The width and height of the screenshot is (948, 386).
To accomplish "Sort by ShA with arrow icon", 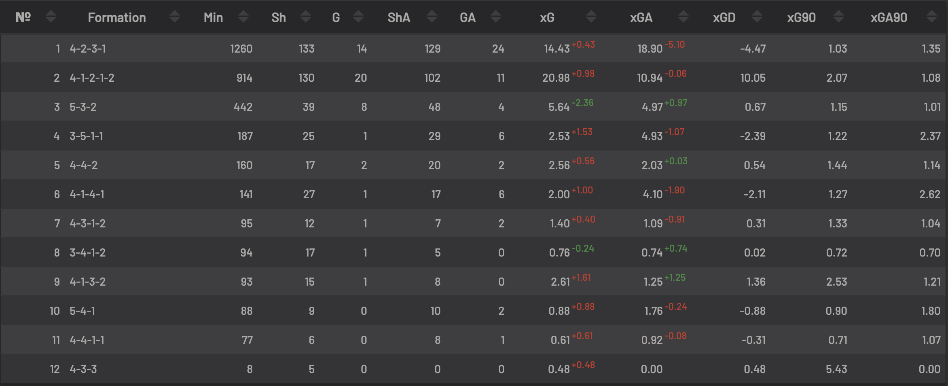I will pyautogui.click(x=432, y=17).
